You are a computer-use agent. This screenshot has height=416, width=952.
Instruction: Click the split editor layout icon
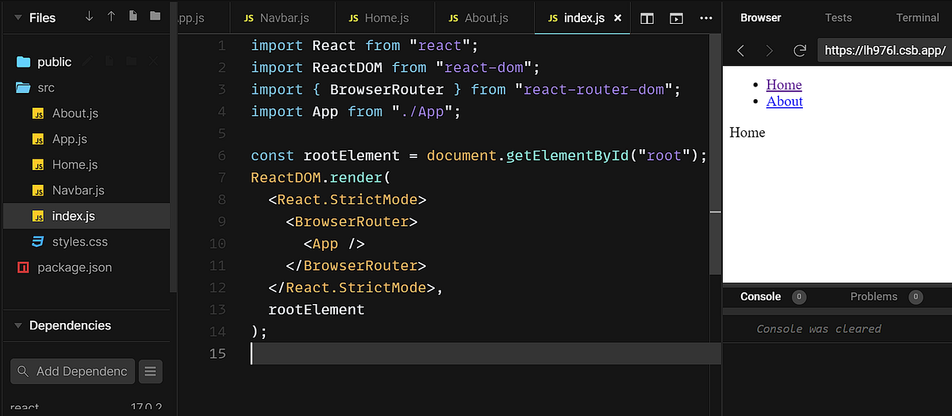pos(647,17)
